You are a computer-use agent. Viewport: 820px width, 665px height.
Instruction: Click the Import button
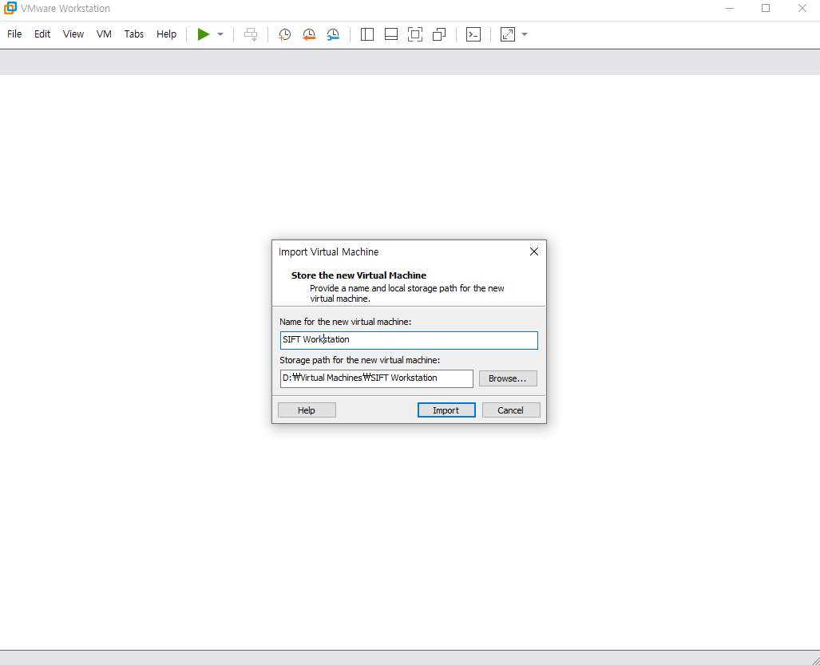coord(446,410)
